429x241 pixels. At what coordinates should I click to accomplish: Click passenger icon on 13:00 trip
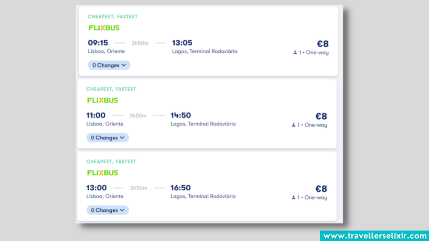[294, 197]
